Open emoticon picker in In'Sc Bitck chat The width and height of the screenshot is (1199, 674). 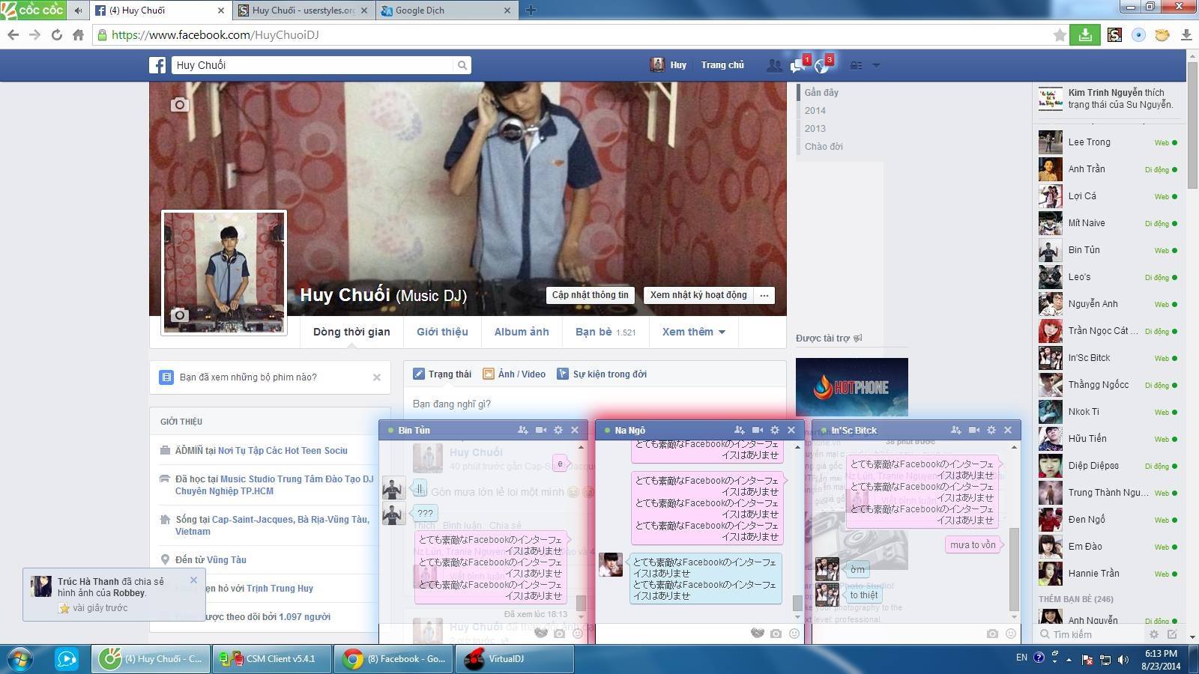click(1011, 634)
